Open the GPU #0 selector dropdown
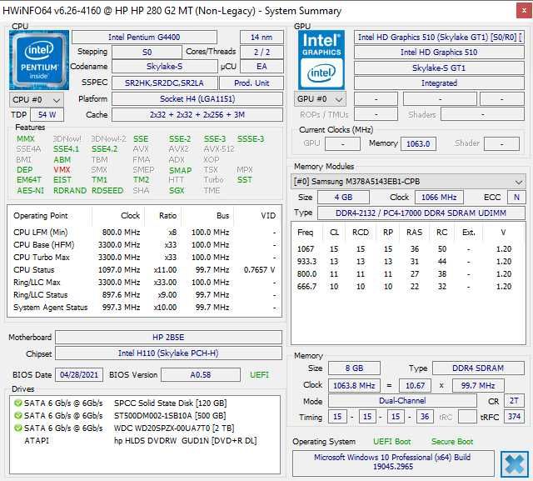The image size is (533, 481). (x=320, y=99)
